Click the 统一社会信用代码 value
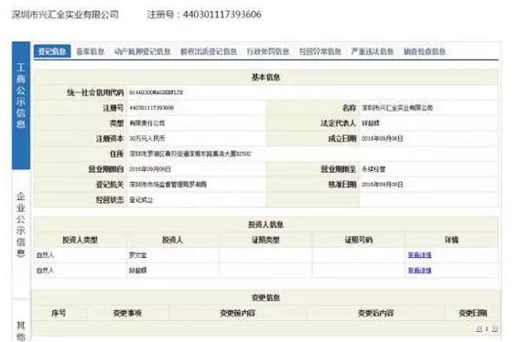Screen dimensions: 519x342 156,92
